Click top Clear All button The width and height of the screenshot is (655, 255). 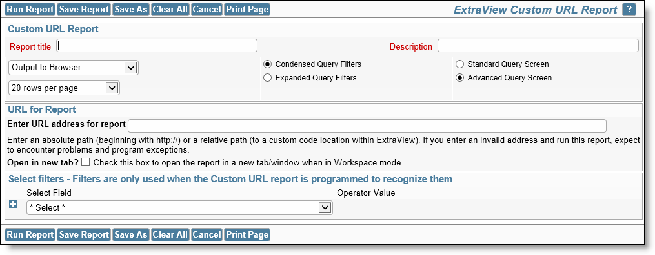[170, 10]
